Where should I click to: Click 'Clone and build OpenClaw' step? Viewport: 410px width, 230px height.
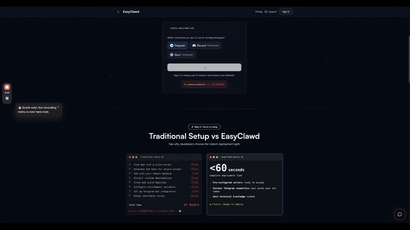click(150, 182)
